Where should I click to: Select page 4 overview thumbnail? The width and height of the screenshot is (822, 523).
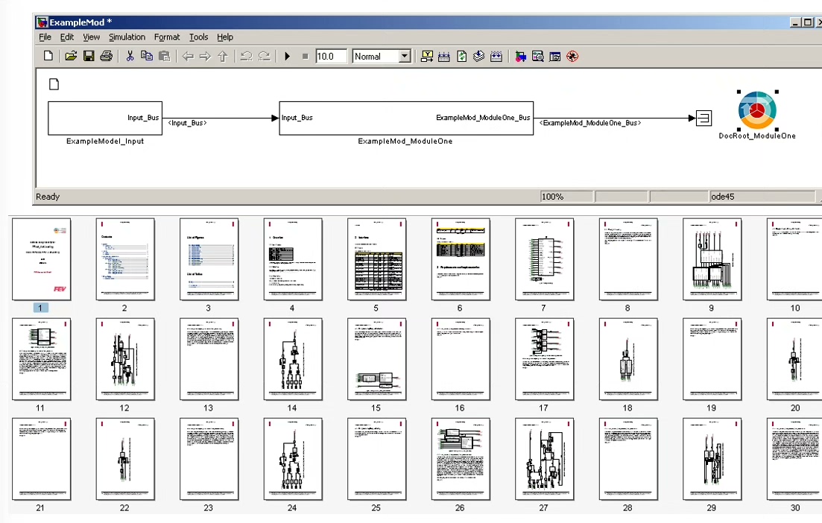coord(293,259)
